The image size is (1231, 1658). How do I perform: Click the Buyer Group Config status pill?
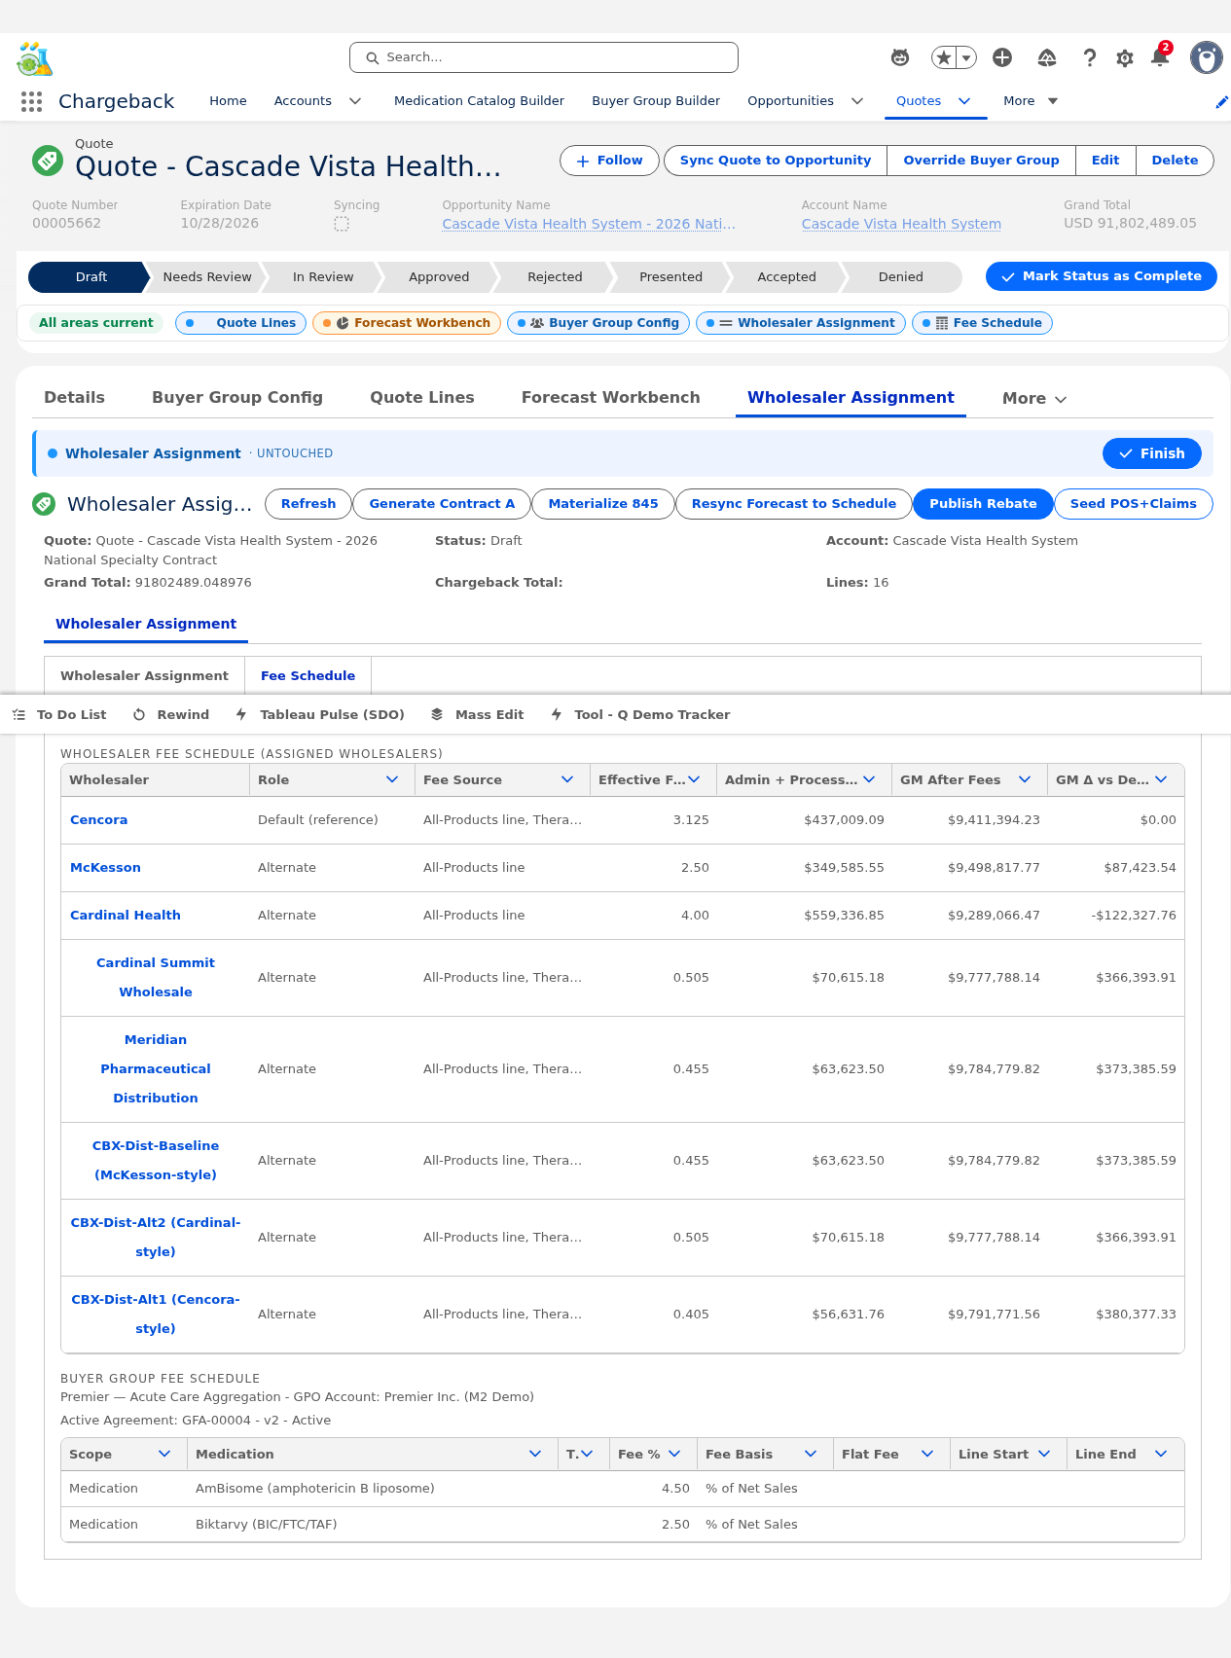point(598,323)
